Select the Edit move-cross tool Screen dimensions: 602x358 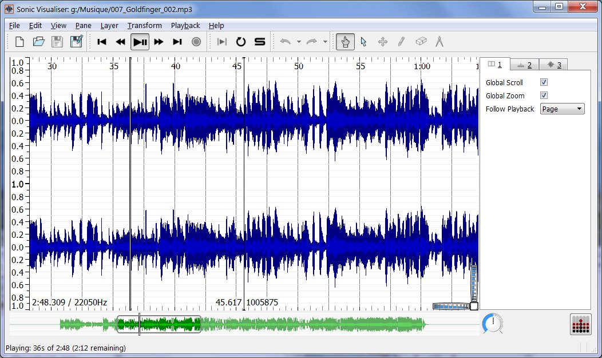tap(383, 42)
